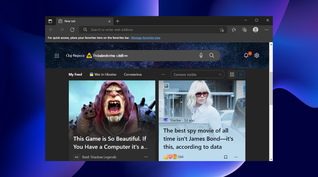Click the yellow weather warning icon
The width and height of the screenshot is (318, 177).
89,56
